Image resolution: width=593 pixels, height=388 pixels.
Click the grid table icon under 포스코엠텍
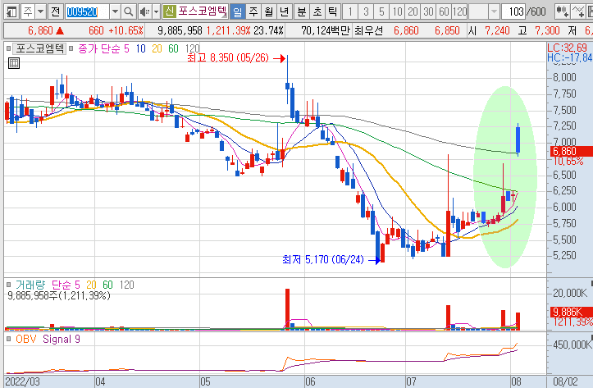(14, 63)
